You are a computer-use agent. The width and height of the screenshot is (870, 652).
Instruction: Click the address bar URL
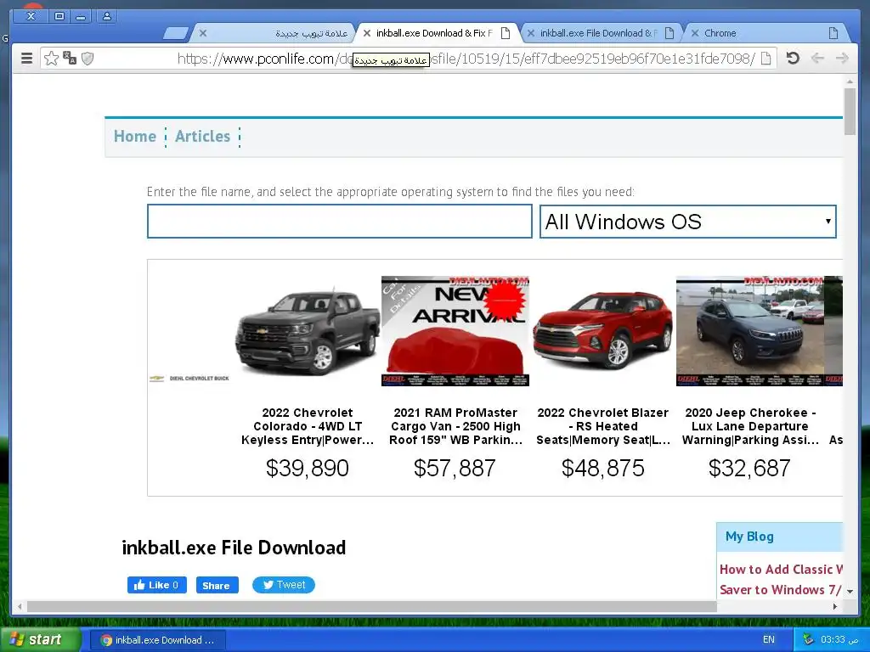(466, 59)
